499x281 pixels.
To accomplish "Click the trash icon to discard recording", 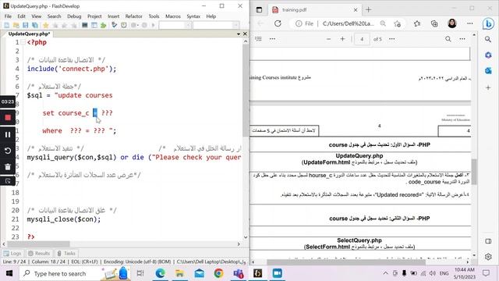I will coord(8,166).
